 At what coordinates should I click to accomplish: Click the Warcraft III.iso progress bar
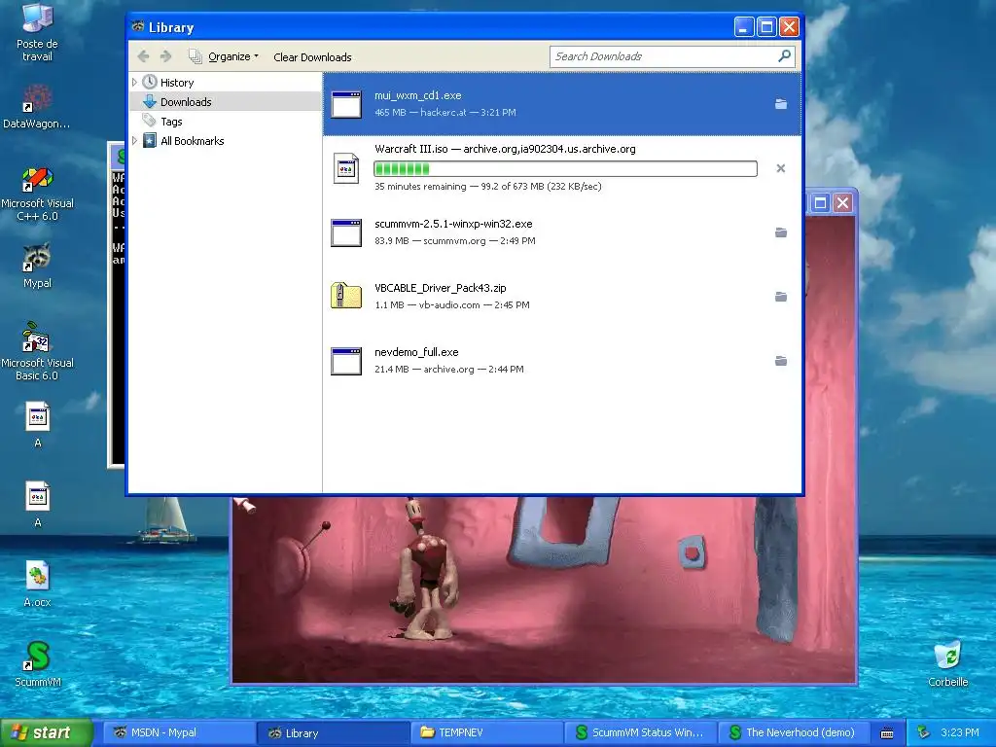coord(565,168)
